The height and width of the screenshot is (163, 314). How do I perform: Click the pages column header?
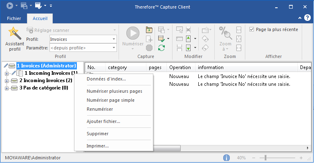coord(157,67)
